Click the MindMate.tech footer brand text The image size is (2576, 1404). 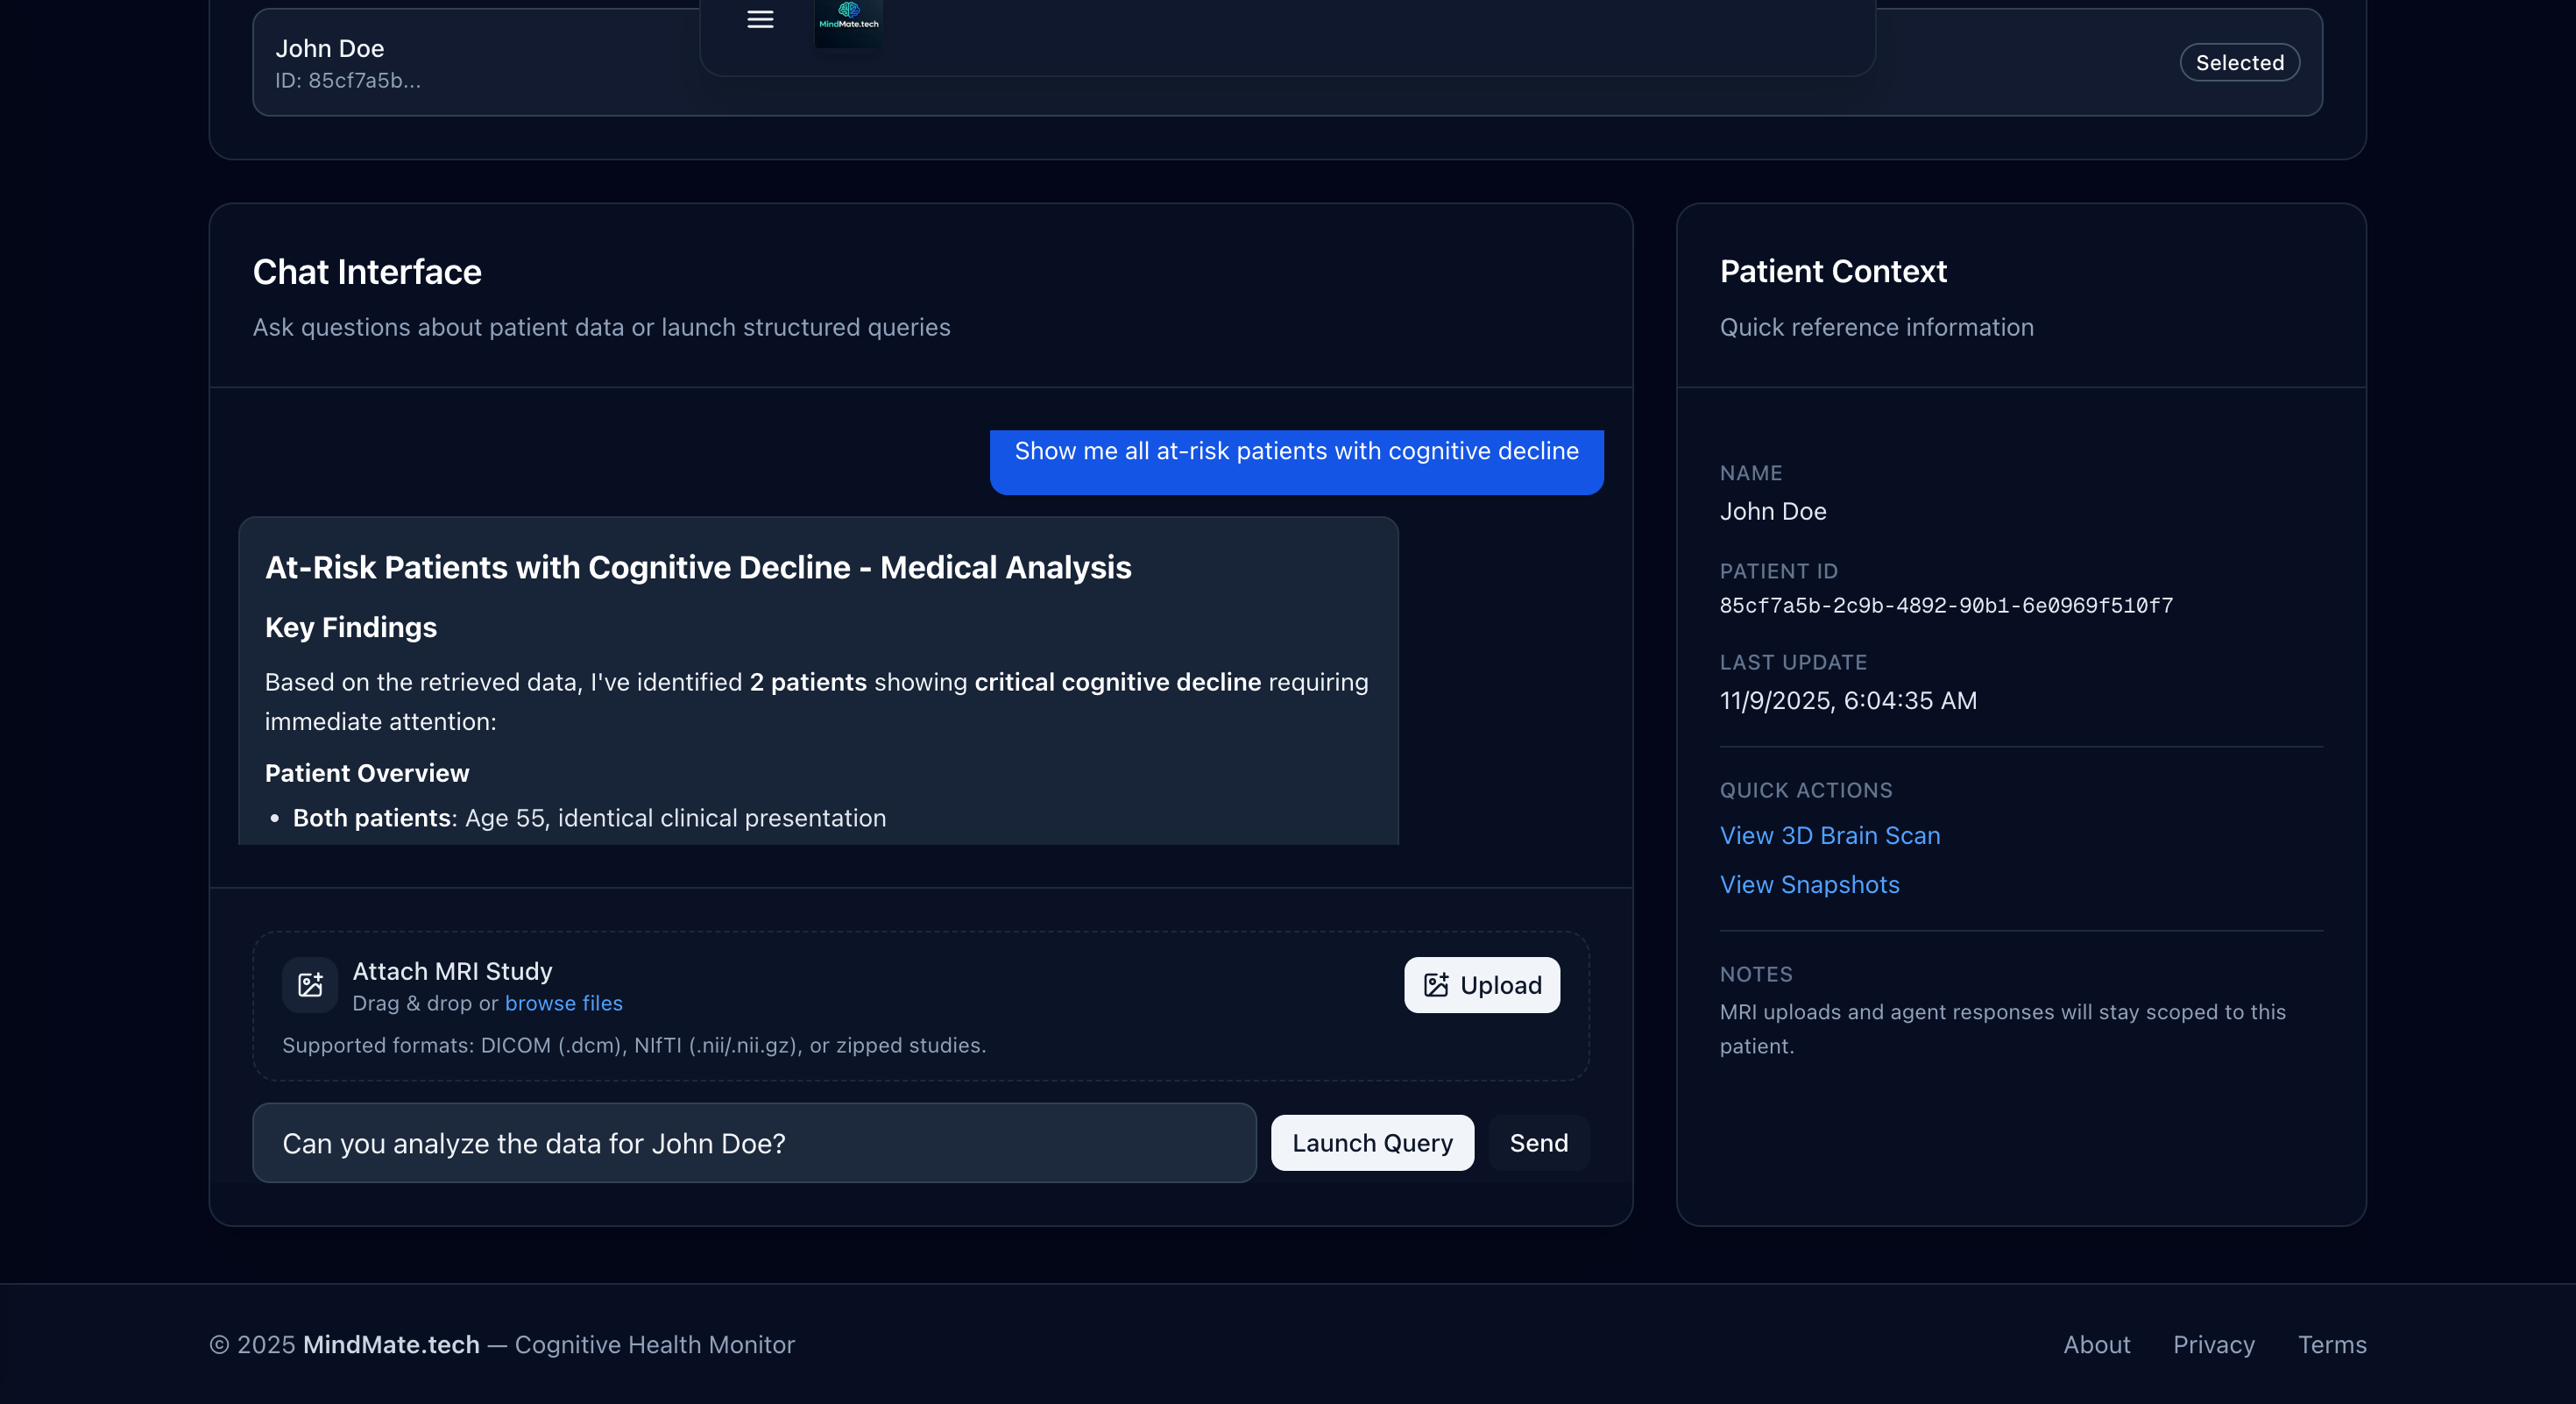391,1345
